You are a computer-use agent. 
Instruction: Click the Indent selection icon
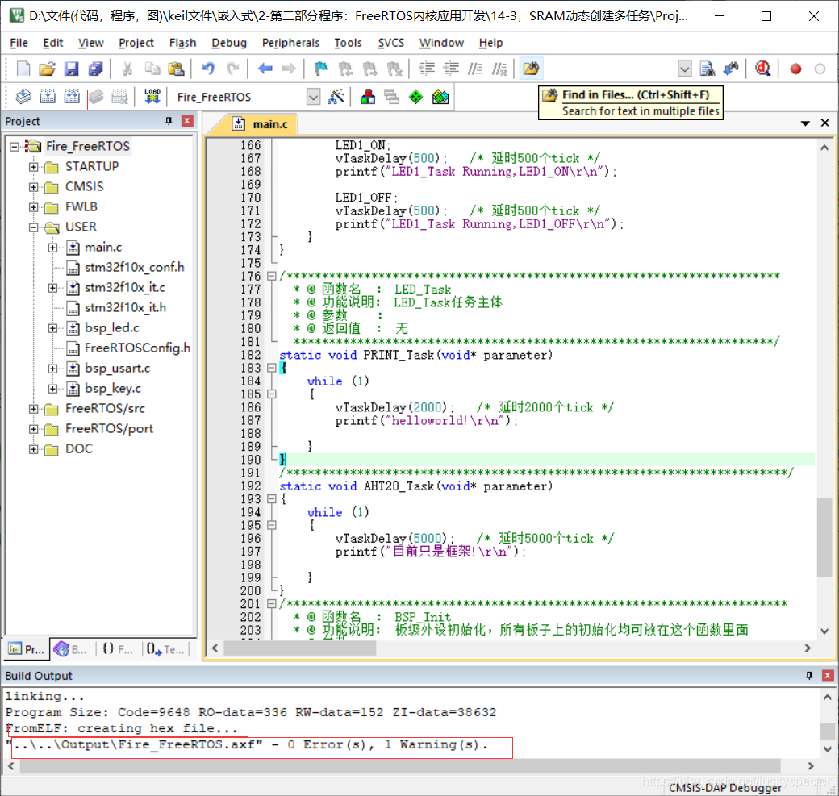(427, 69)
